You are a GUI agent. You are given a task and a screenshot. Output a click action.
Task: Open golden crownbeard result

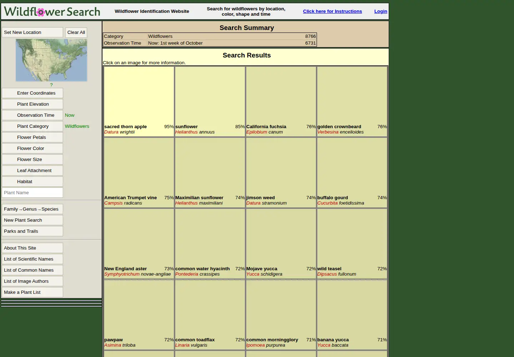352,101
